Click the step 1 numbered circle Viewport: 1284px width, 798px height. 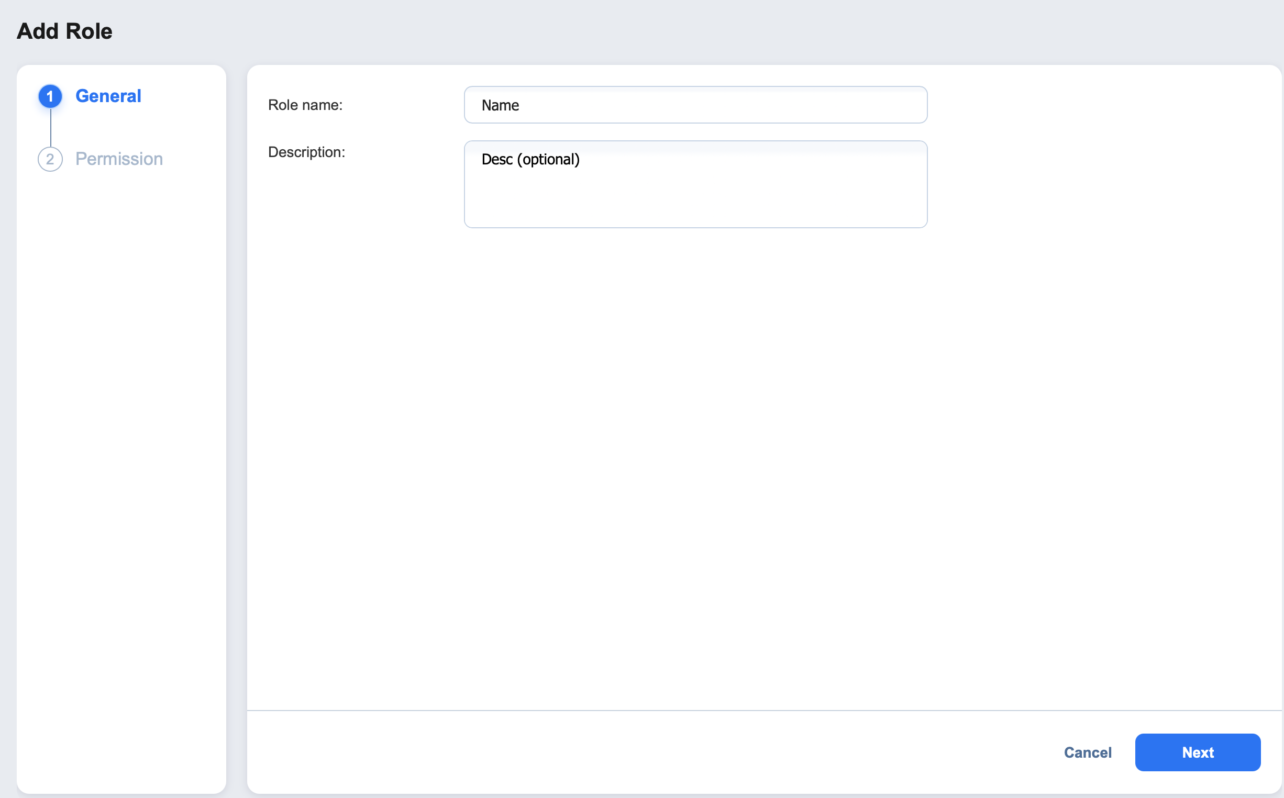pos(50,96)
